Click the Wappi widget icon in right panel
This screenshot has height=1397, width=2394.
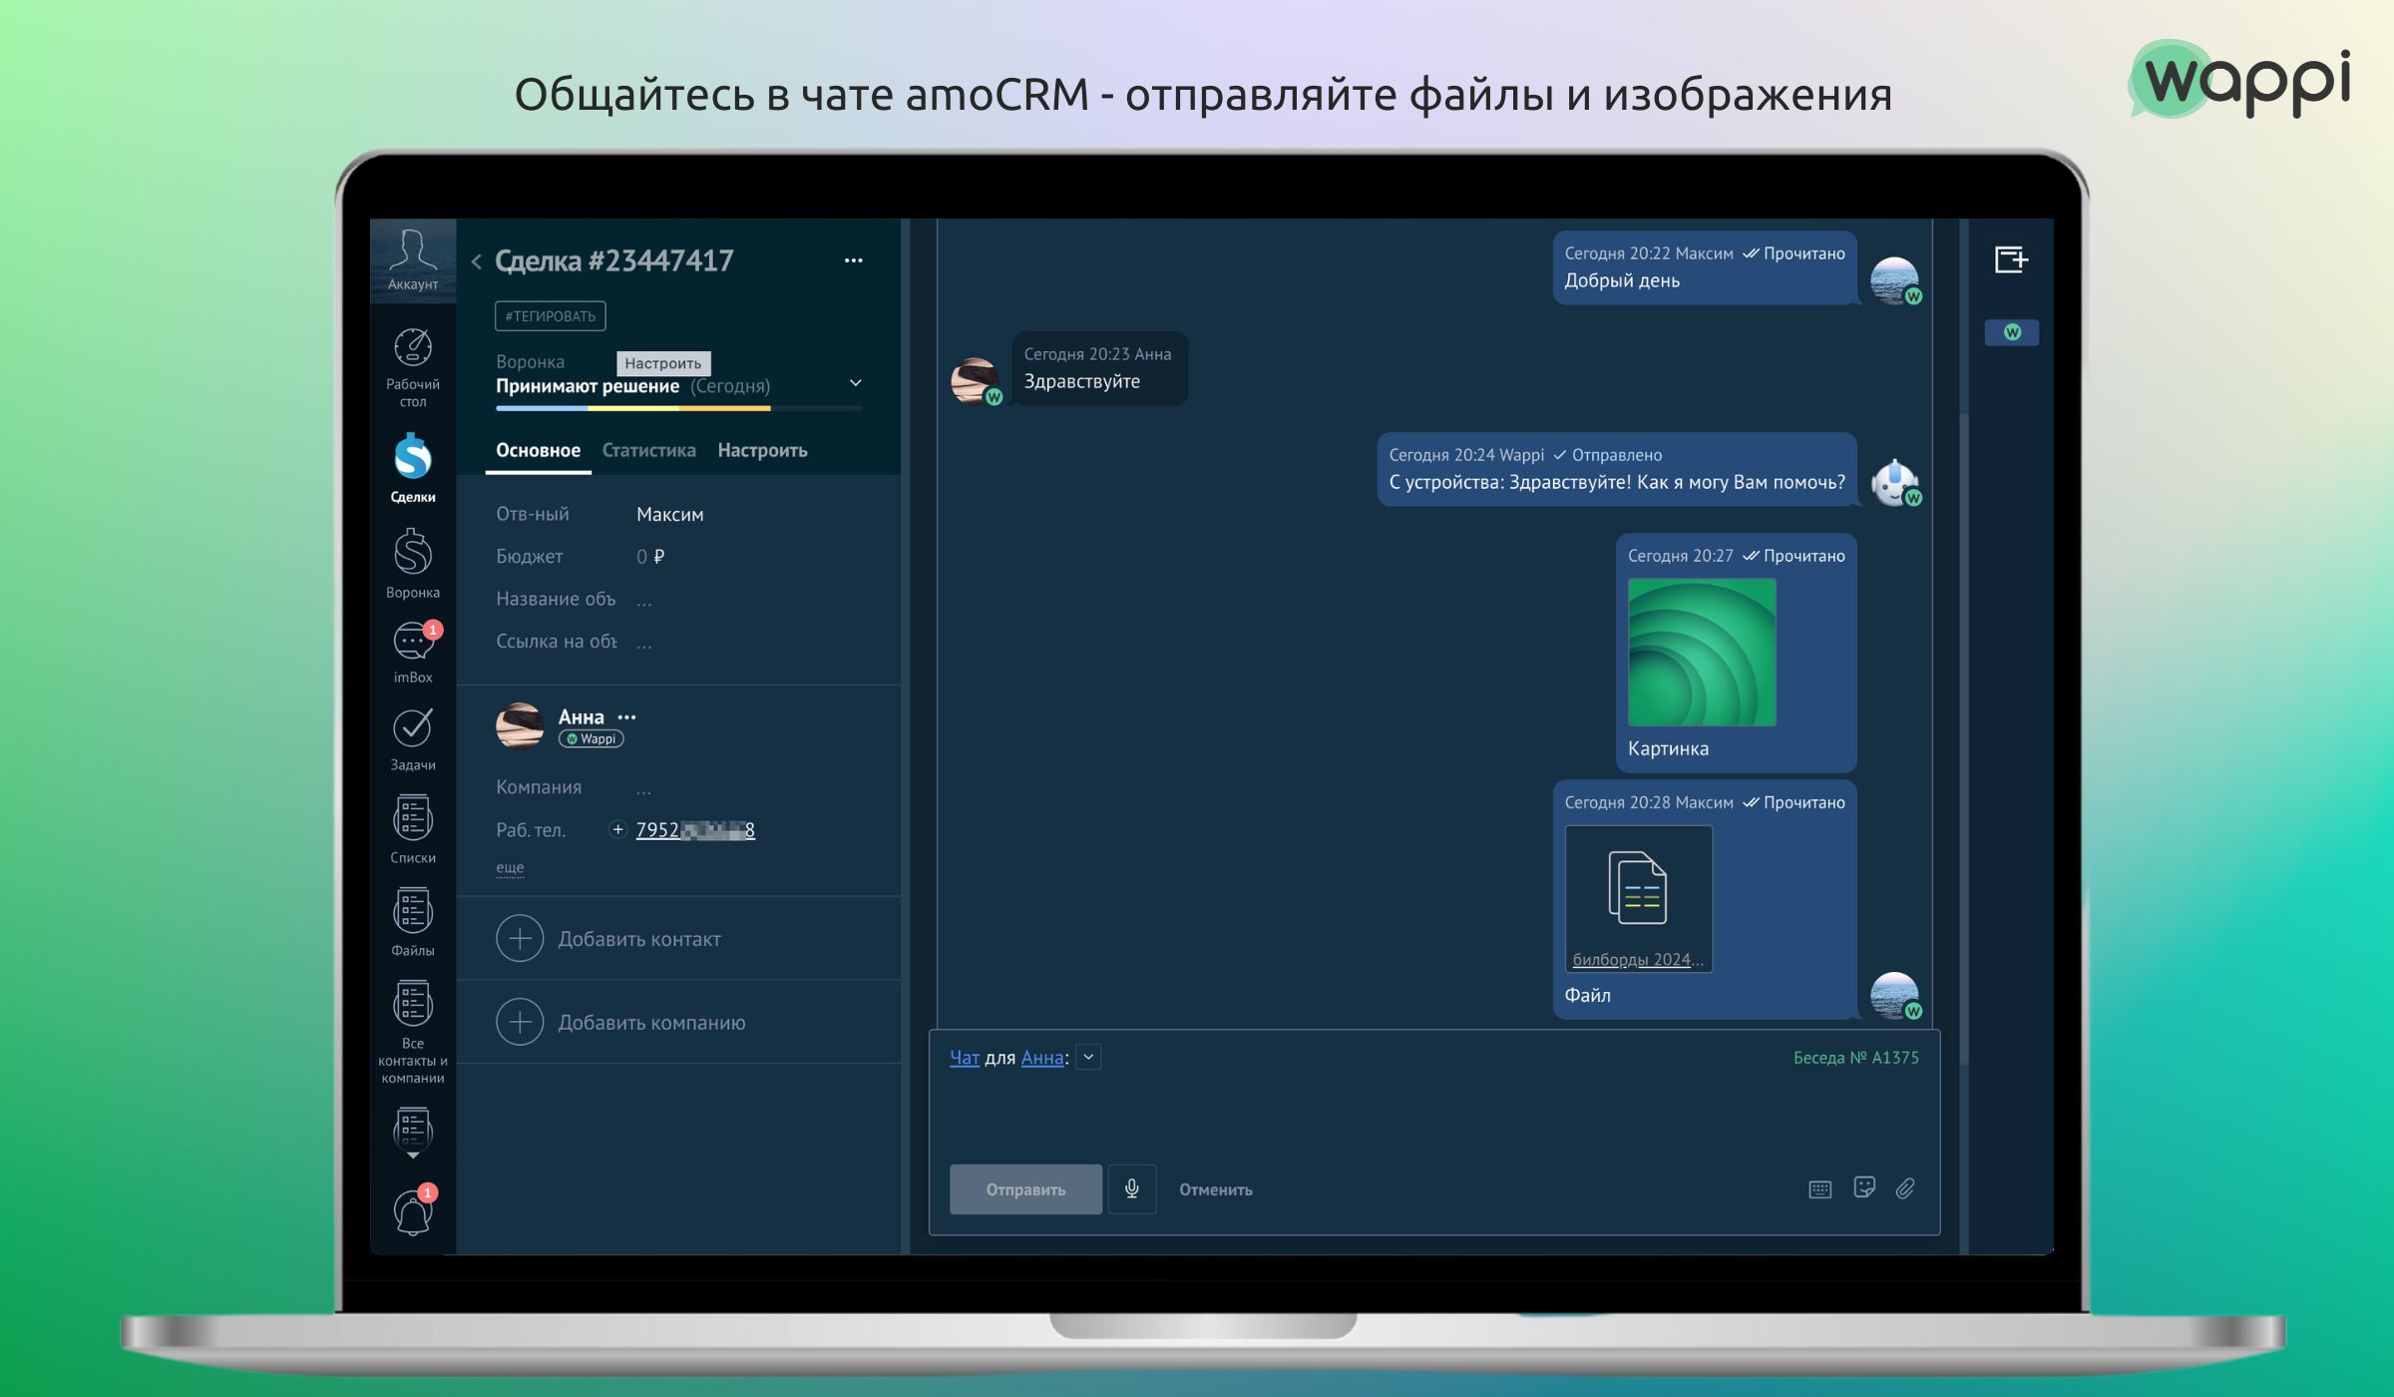2012,332
